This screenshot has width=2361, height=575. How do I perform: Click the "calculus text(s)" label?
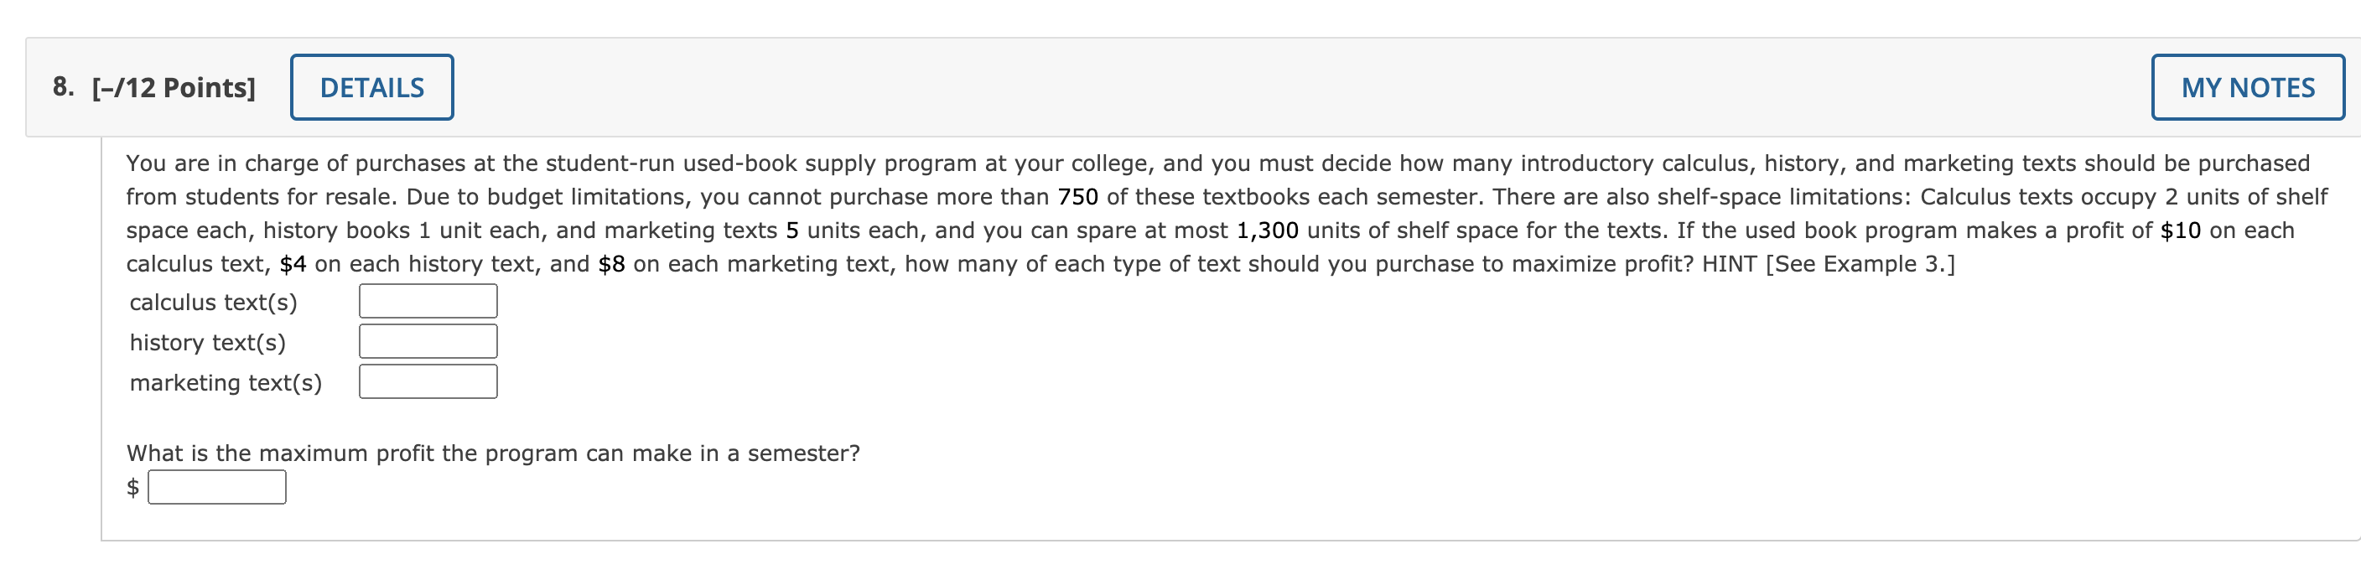point(214,302)
